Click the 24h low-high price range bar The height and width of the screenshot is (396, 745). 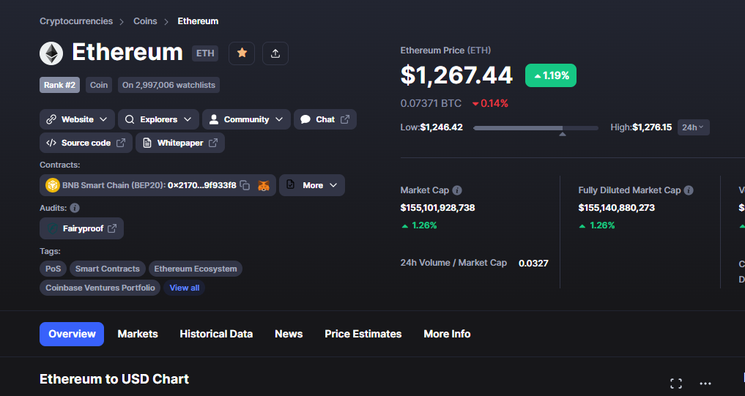coord(535,128)
